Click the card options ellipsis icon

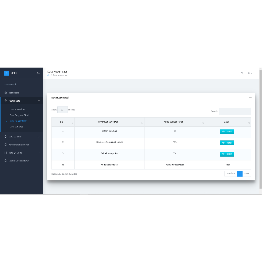250,97
